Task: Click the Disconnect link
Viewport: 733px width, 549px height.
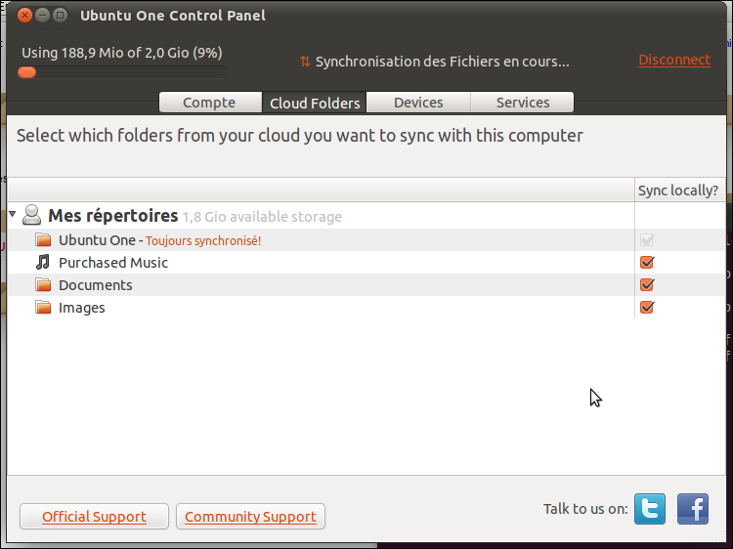Action: tap(674, 60)
